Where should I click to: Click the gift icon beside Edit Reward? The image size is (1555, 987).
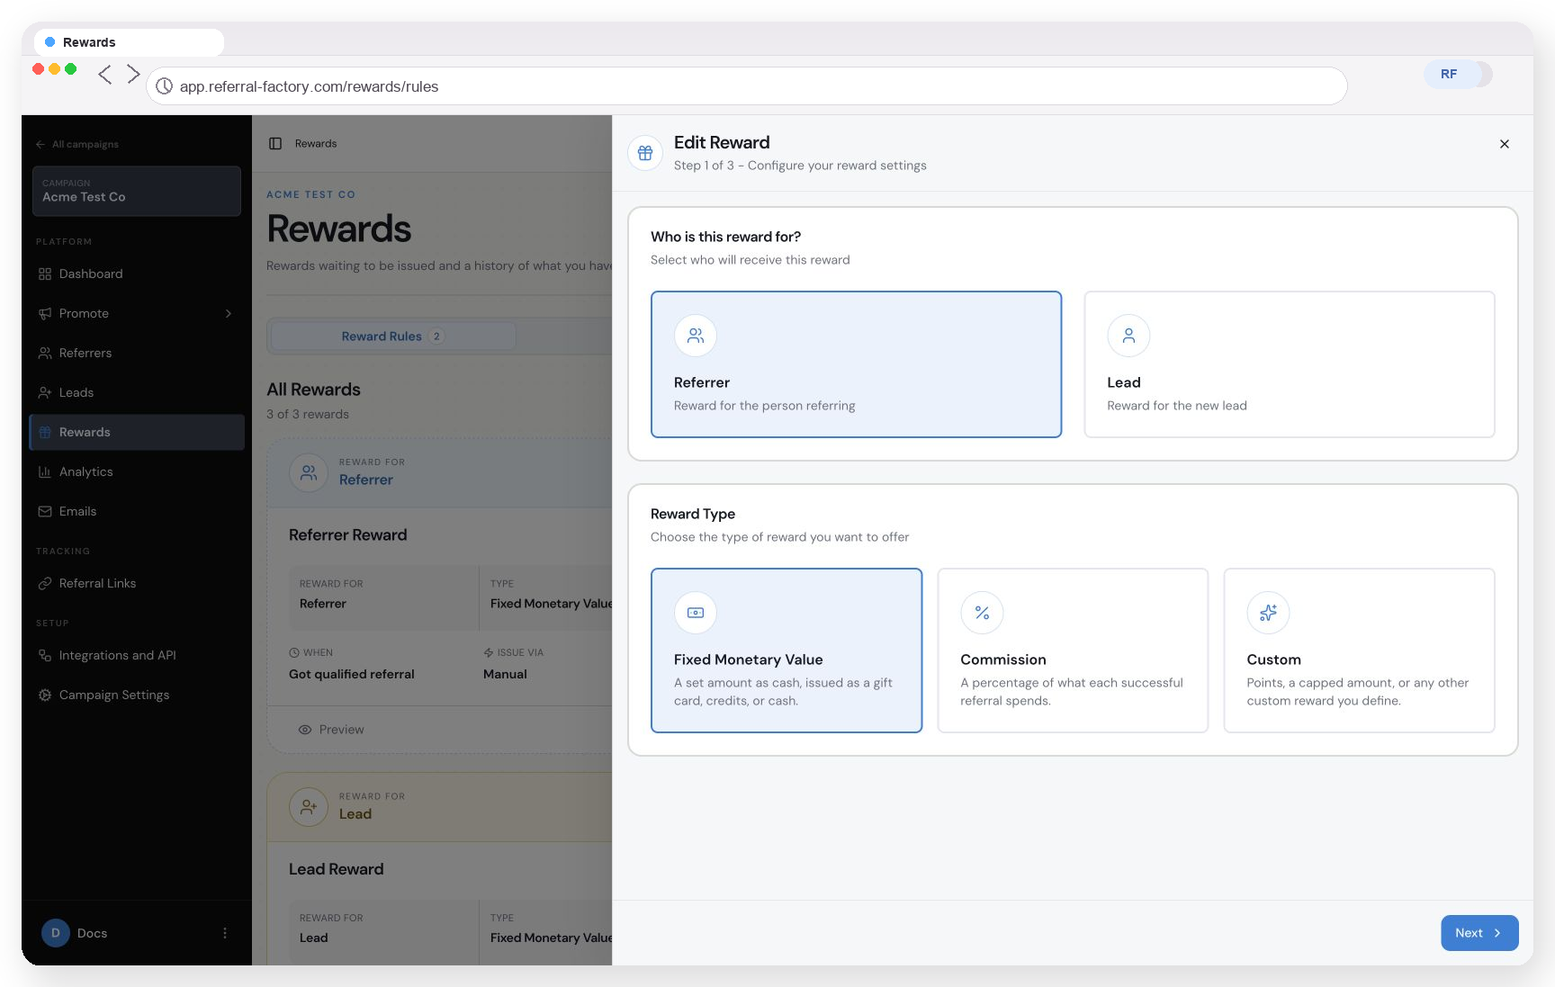645,153
